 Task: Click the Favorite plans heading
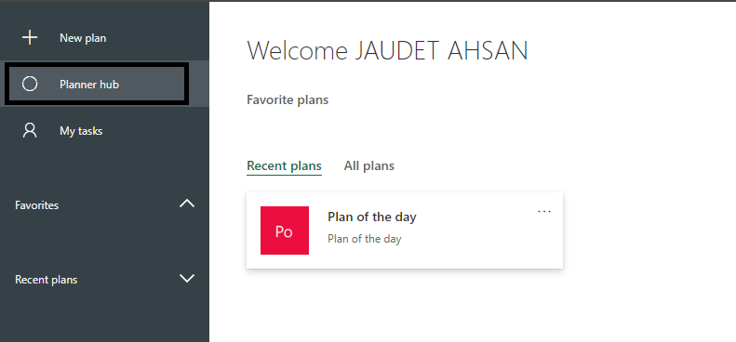(x=288, y=100)
